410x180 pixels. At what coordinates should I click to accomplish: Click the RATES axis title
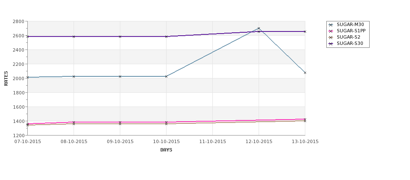[6, 78]
